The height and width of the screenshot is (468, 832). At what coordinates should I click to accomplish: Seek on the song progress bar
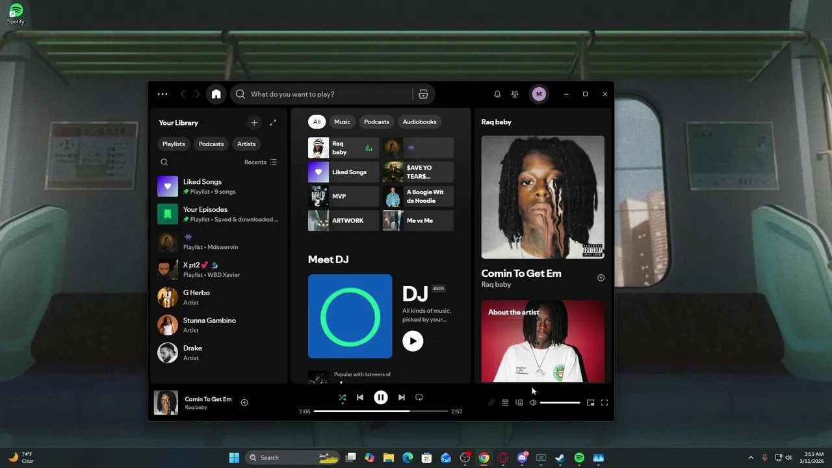click(x=381, y=411)
